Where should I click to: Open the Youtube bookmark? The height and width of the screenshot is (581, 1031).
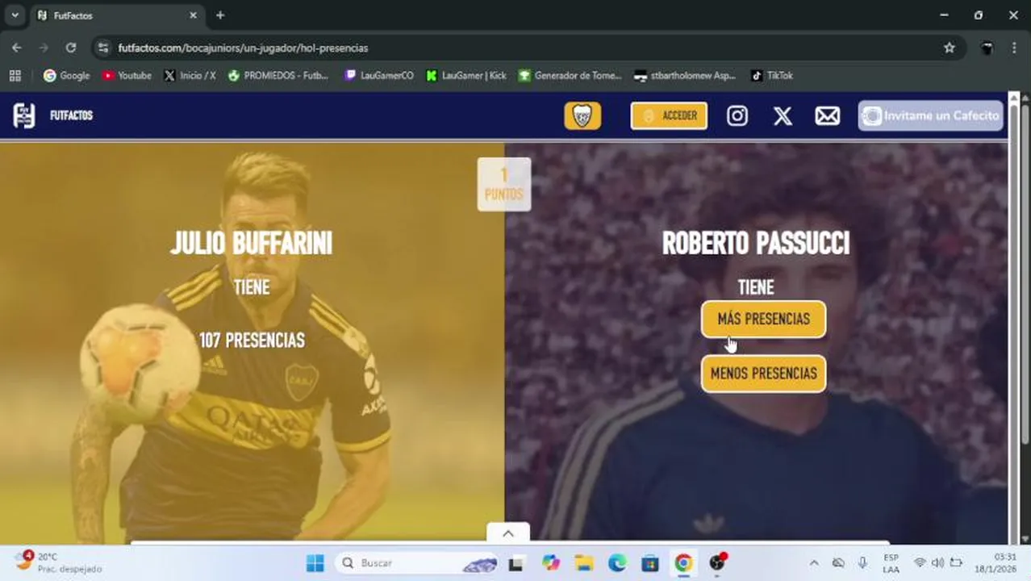pos(127,75)
